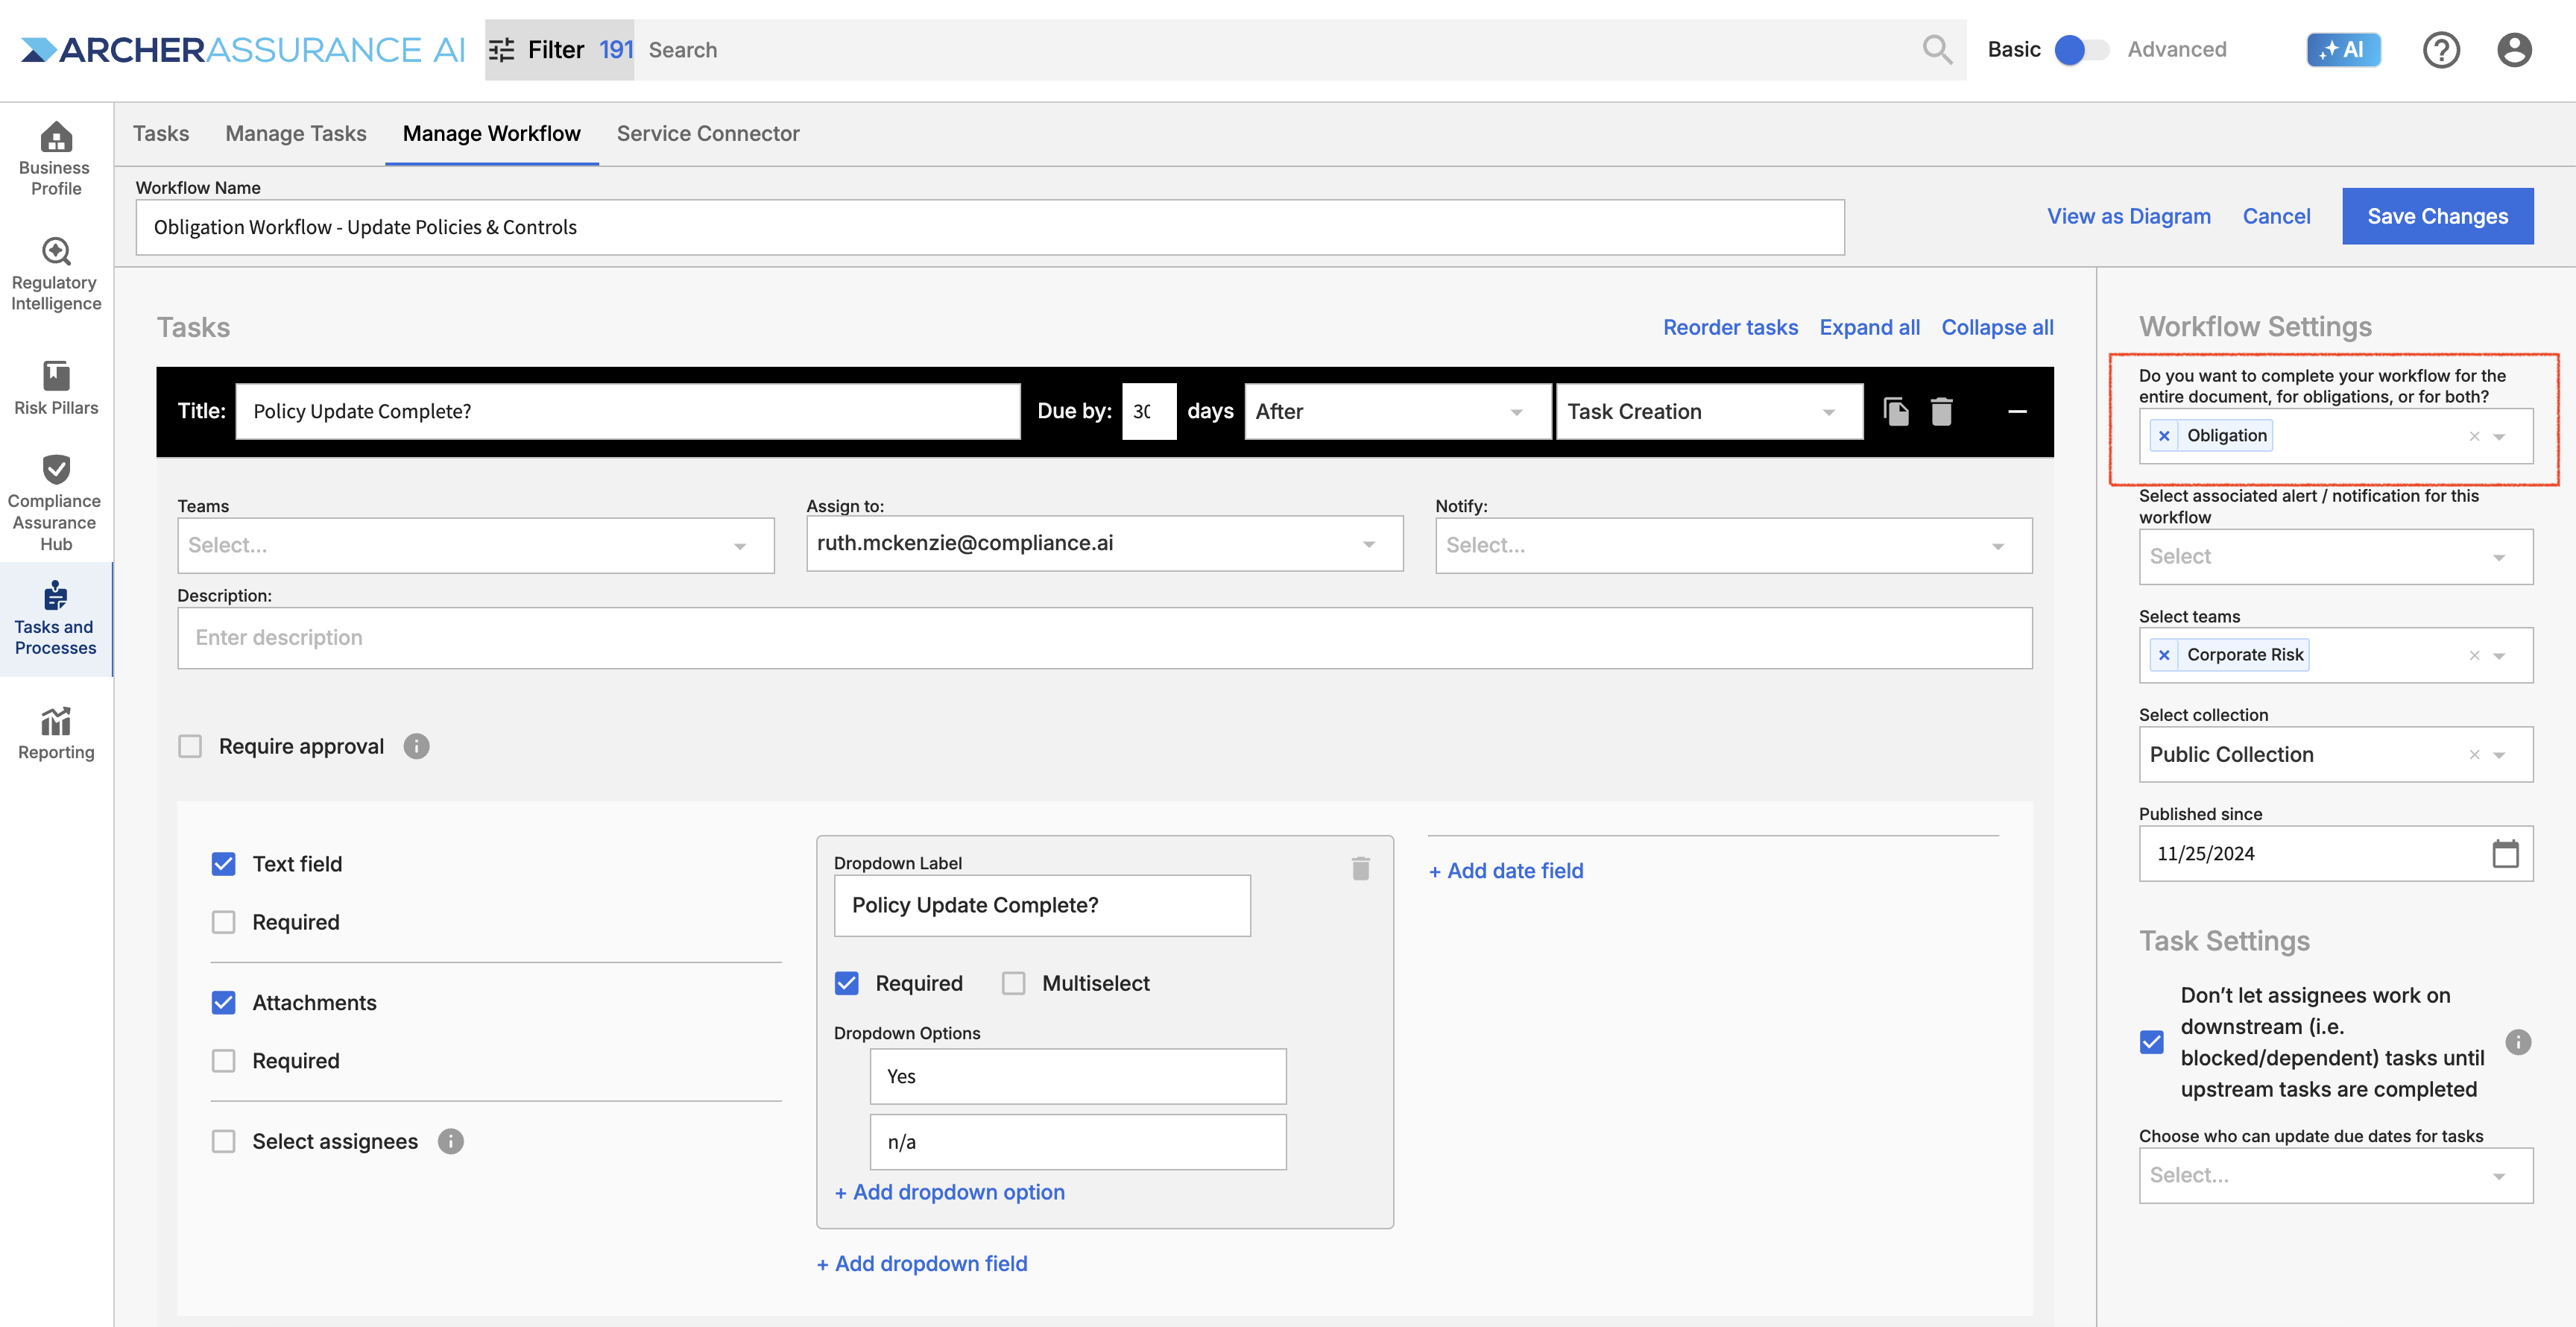Click Collapse all tasks

pyautogui.click(x=1997, y=327)
